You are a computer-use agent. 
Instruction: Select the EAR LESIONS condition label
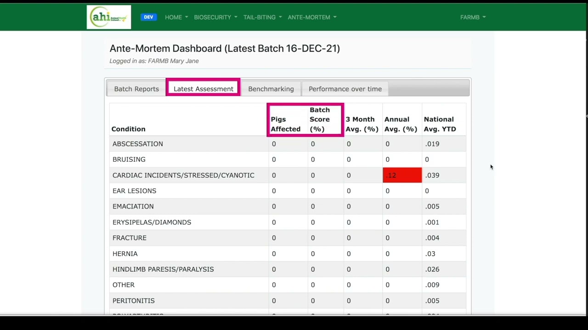click(x=134, y=191)
